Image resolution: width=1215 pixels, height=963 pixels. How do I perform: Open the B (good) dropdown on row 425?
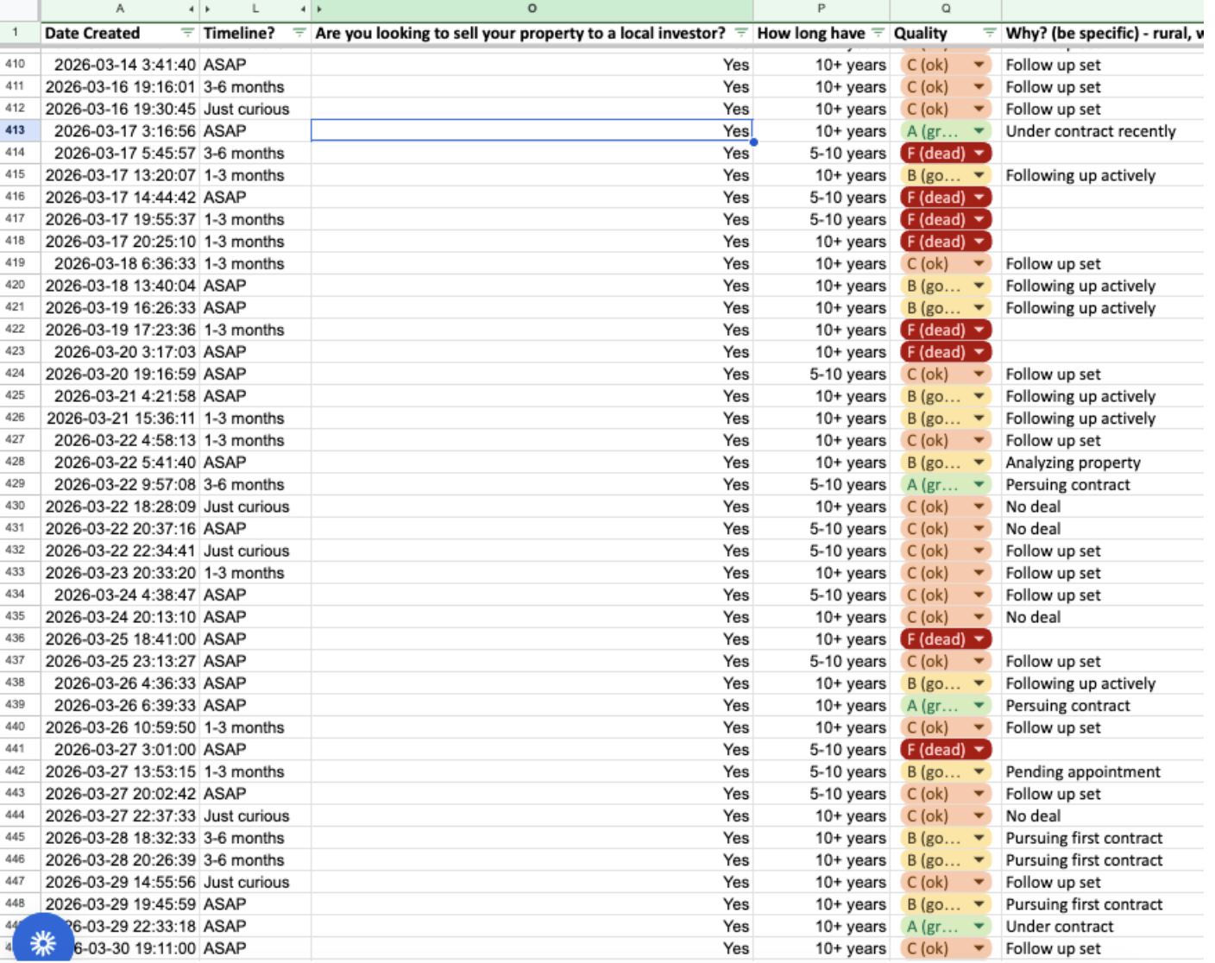979,396
